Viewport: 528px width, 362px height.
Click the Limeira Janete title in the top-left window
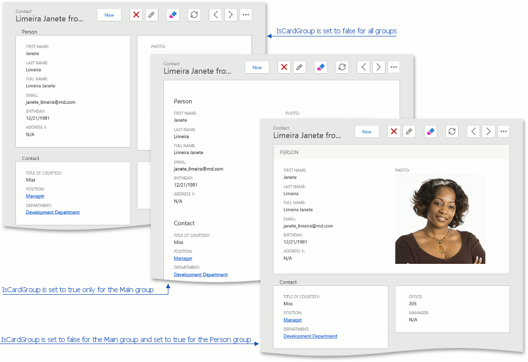(x=49, y=19)
